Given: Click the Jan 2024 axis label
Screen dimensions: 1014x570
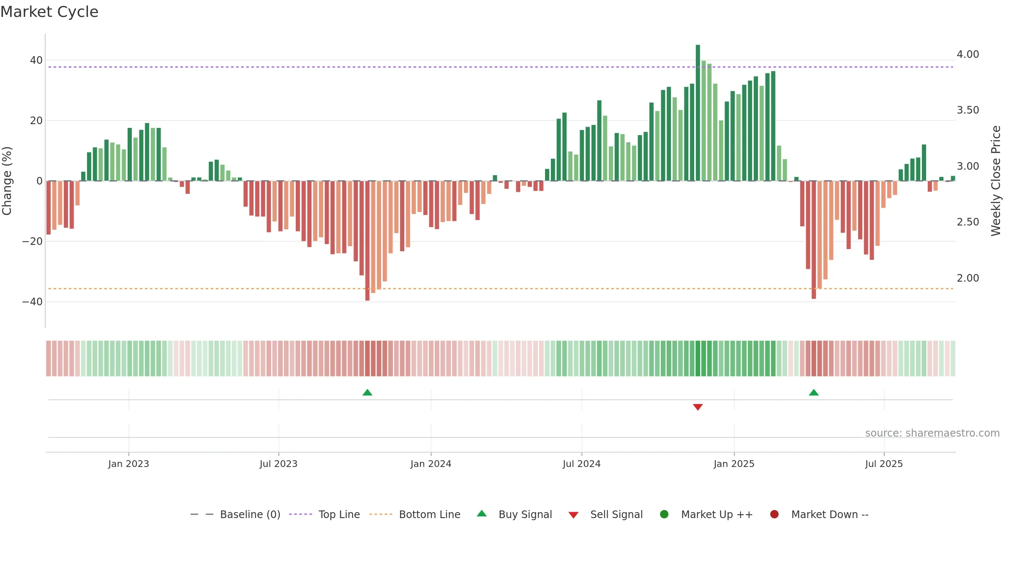Looking at the screenshot, I should pyautogui.click(x=431, y=464).
